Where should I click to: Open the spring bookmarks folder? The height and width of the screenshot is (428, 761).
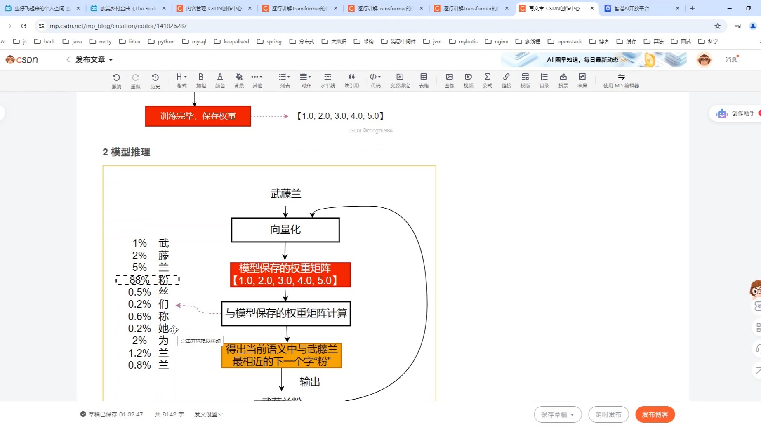coord(269,41)
